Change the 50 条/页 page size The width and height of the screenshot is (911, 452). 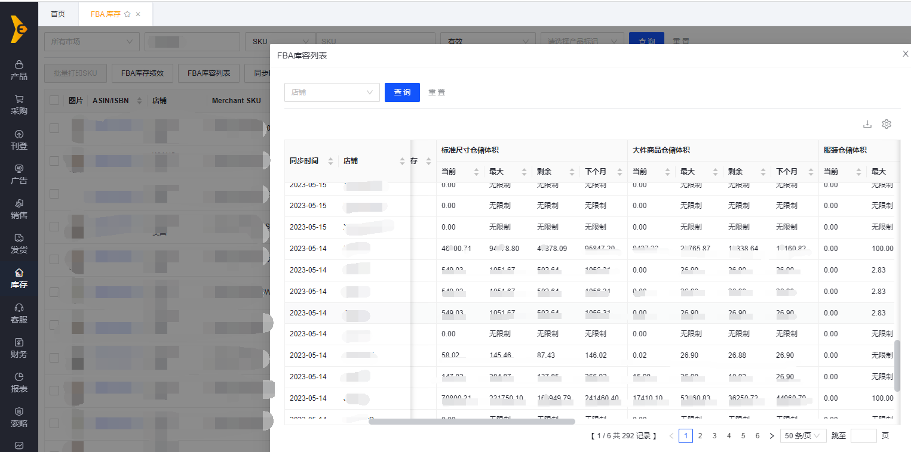click(x=803, y=436)
